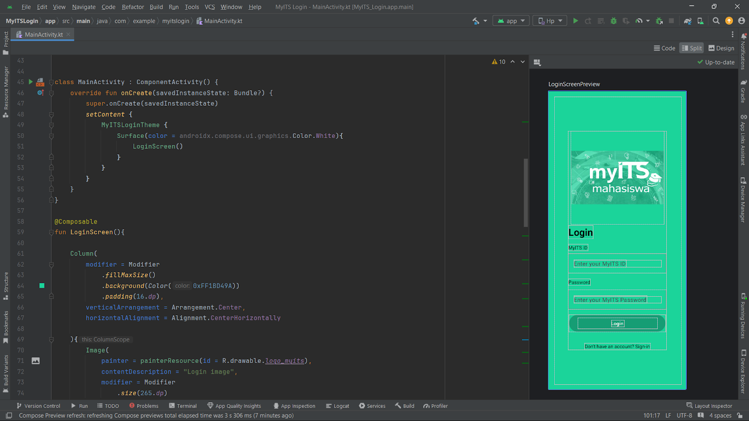749x421 pixels.
Task: Collapse the Surface fold marker on line 50
Action: pos(51,136)
